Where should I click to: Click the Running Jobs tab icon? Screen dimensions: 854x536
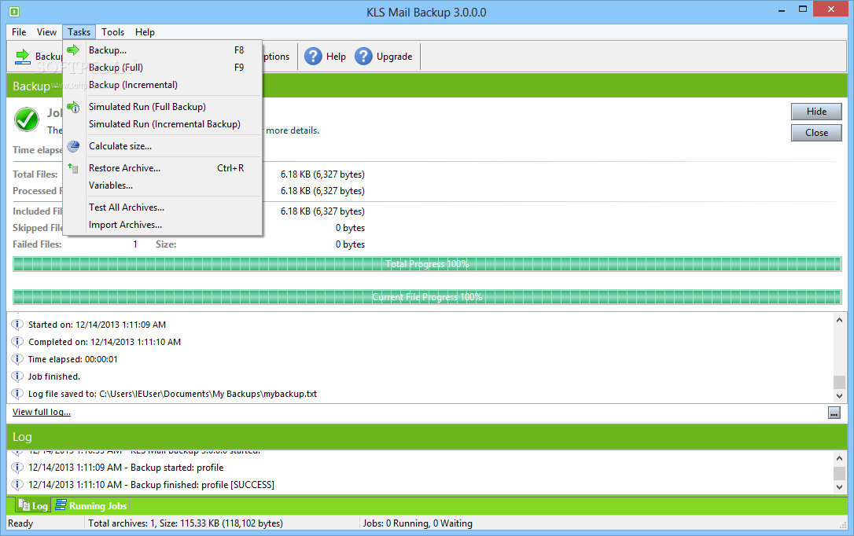(61, 505)
